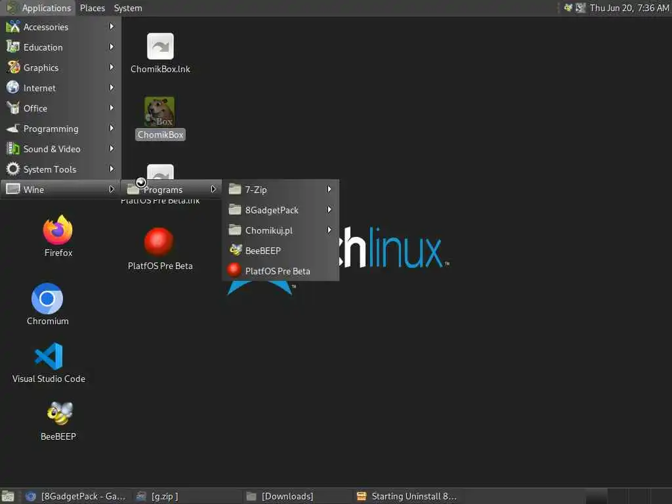
Task: Open the 7-Zip folder submenu
Action: point(281,190)
